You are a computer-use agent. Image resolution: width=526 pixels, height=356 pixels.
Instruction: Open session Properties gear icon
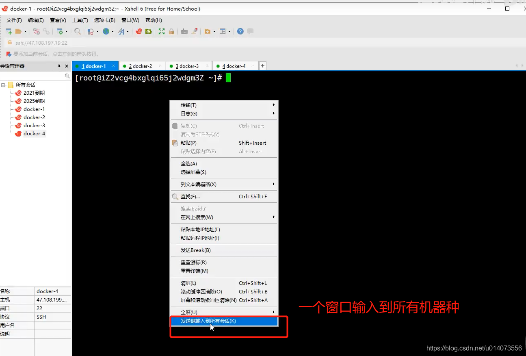(x=60, y=31)
